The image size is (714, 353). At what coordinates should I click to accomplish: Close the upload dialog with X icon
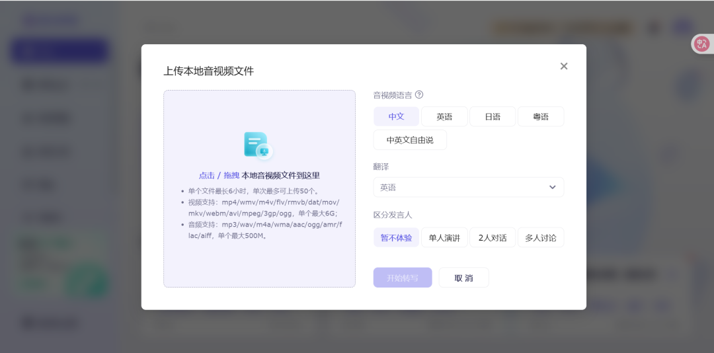[564, 66]
